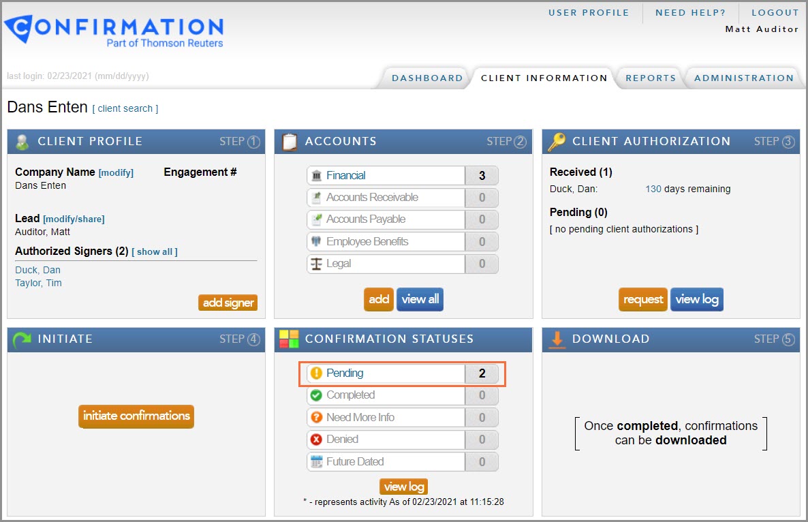
Task: Open the client search link
Action: [125, 109]
